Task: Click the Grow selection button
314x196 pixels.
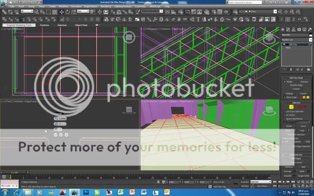Action: pos(303,126)
